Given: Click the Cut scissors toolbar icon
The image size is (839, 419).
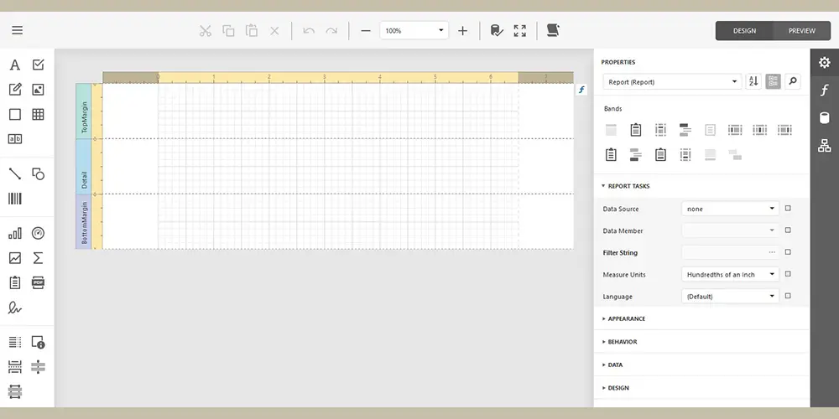Looking at the screenshot, I should (x=206, y=30).
